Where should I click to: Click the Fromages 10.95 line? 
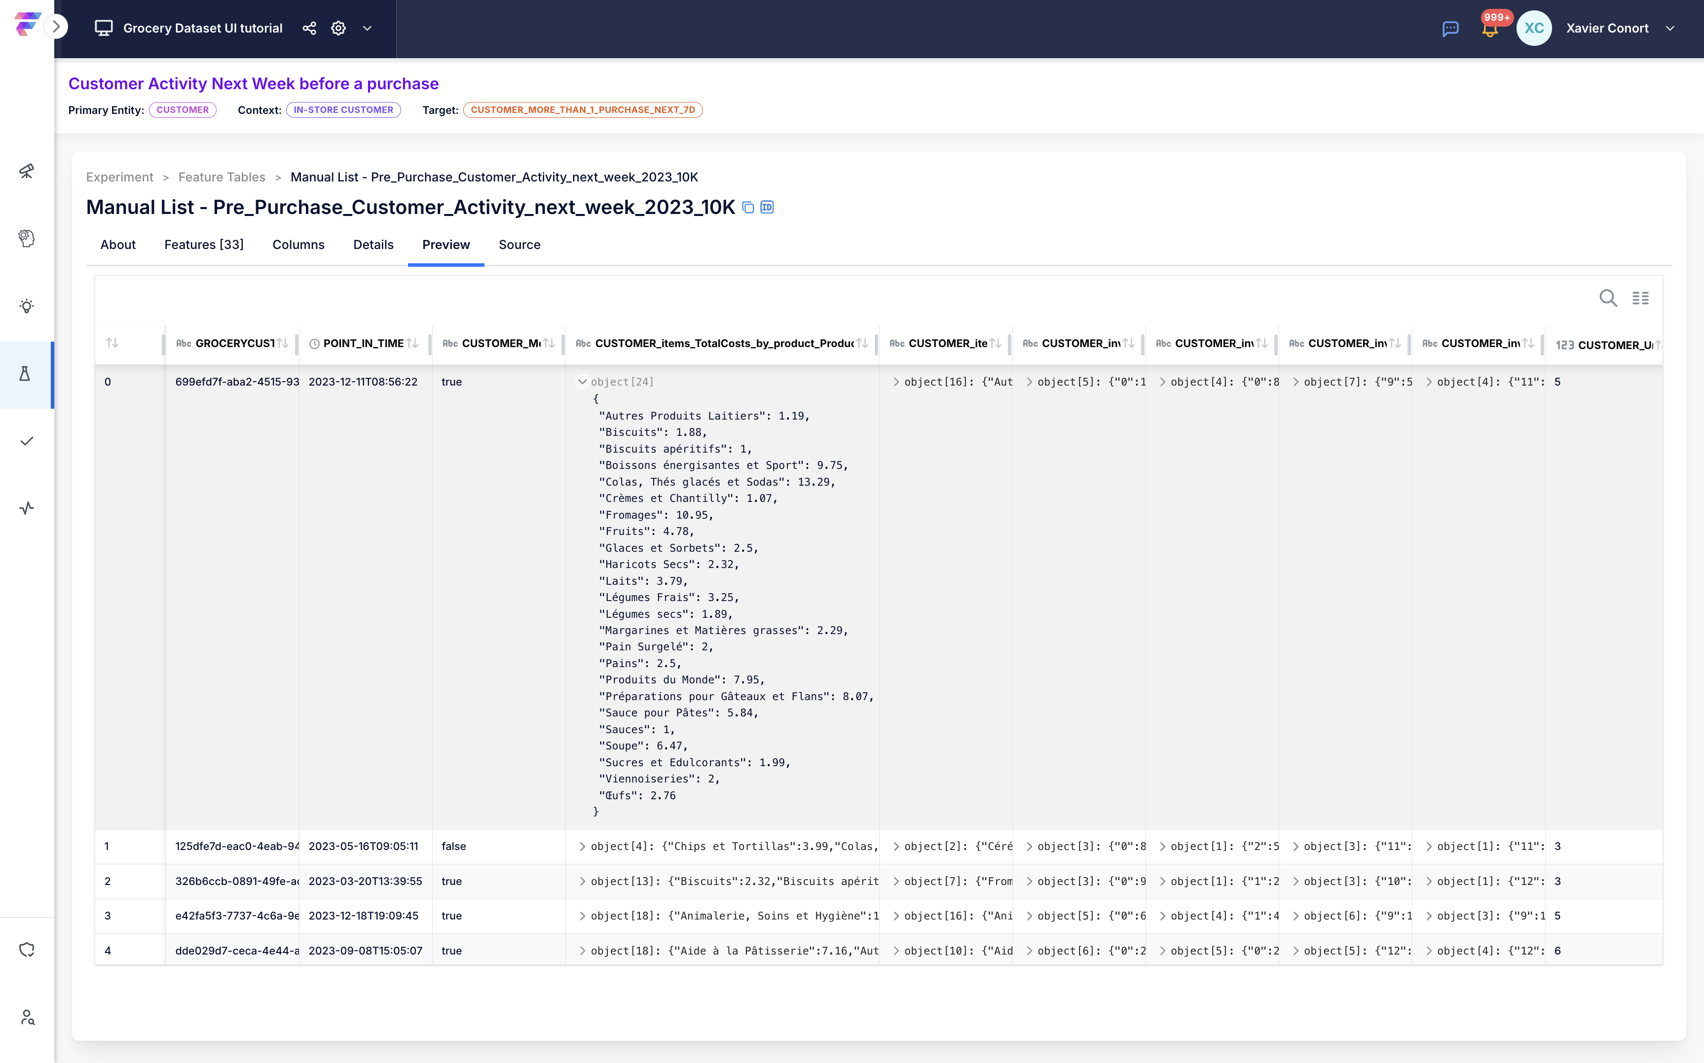pos(656,515)
